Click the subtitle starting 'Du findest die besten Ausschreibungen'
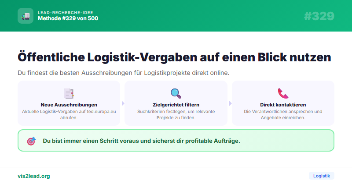352x184 pixels. click(x=124, y=73)
